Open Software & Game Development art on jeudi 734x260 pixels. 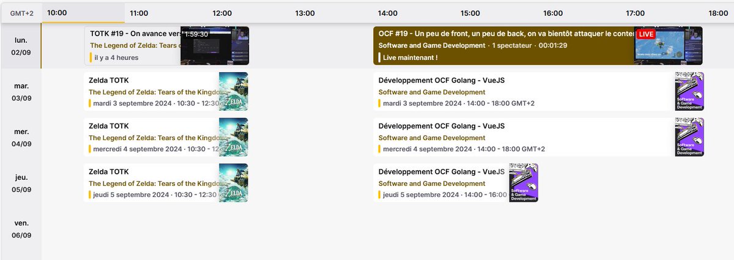524,183
